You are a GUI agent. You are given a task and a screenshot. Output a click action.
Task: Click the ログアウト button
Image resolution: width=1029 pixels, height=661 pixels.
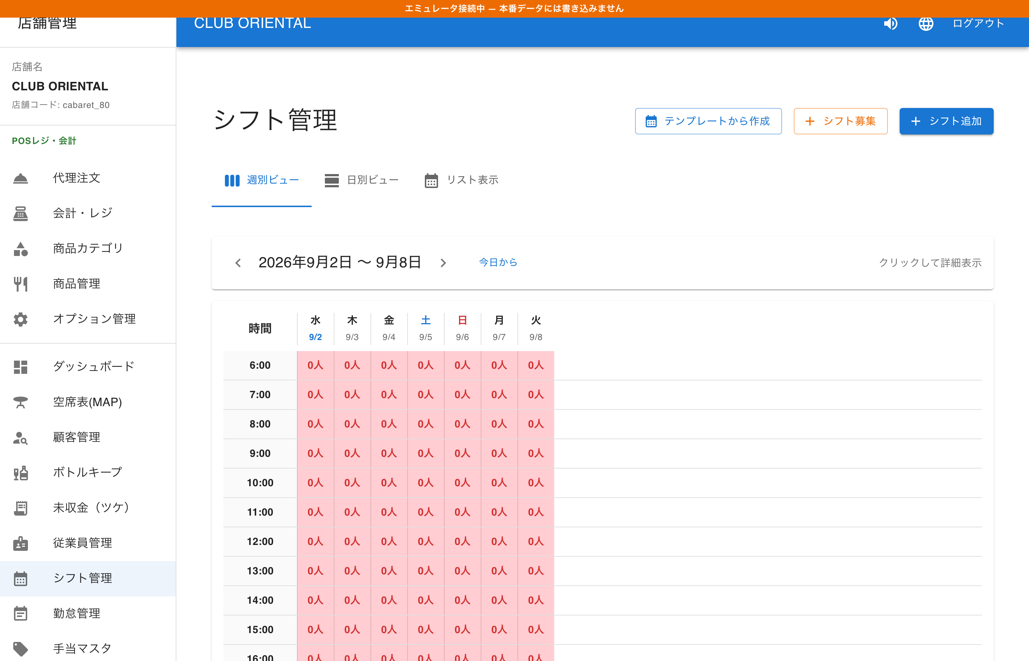tap(978, 24)
